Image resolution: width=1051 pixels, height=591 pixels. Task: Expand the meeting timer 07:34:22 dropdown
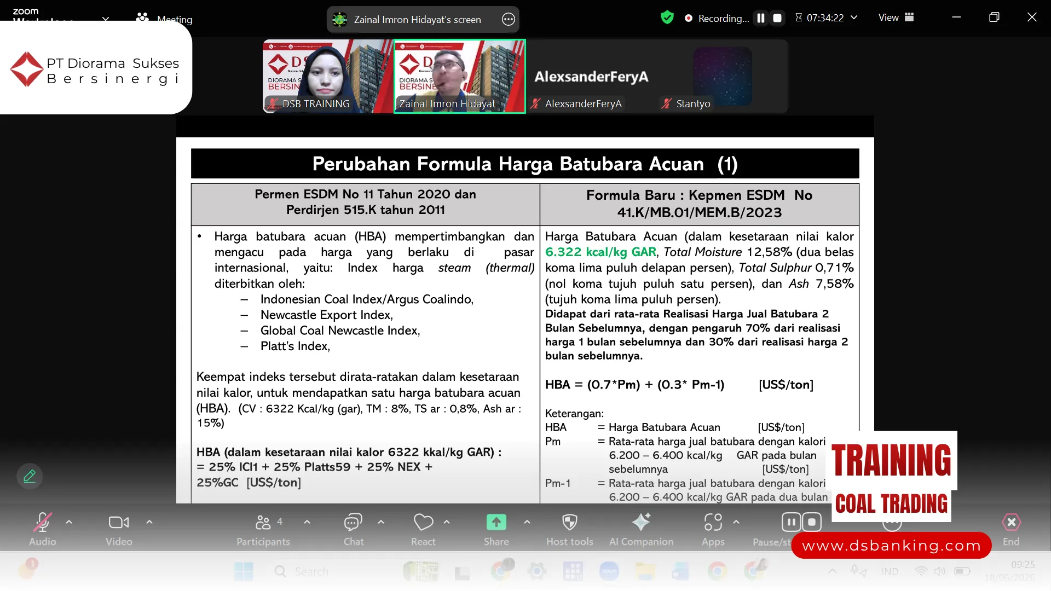click(854, 18)
